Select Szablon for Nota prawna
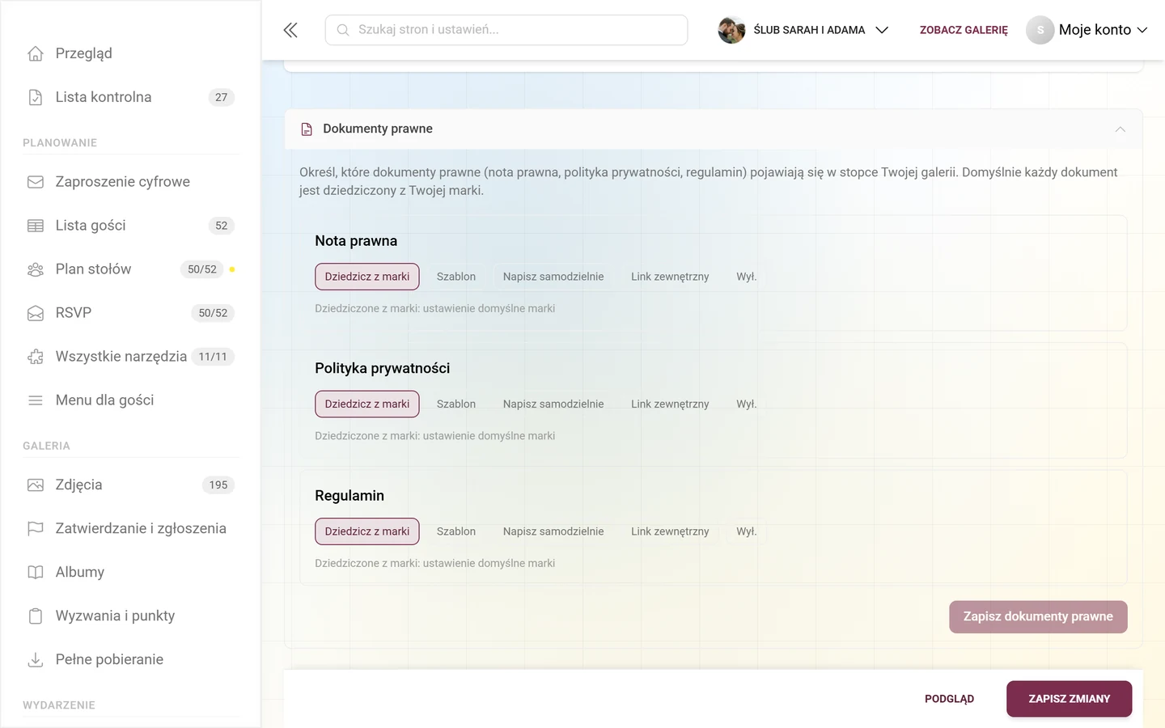1165x728 pixels. click(456, 277)
